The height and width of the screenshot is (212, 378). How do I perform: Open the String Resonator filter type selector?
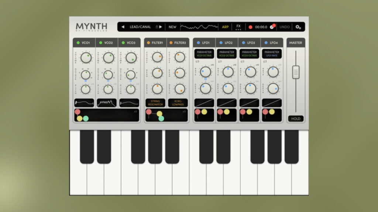click(155, 103)
